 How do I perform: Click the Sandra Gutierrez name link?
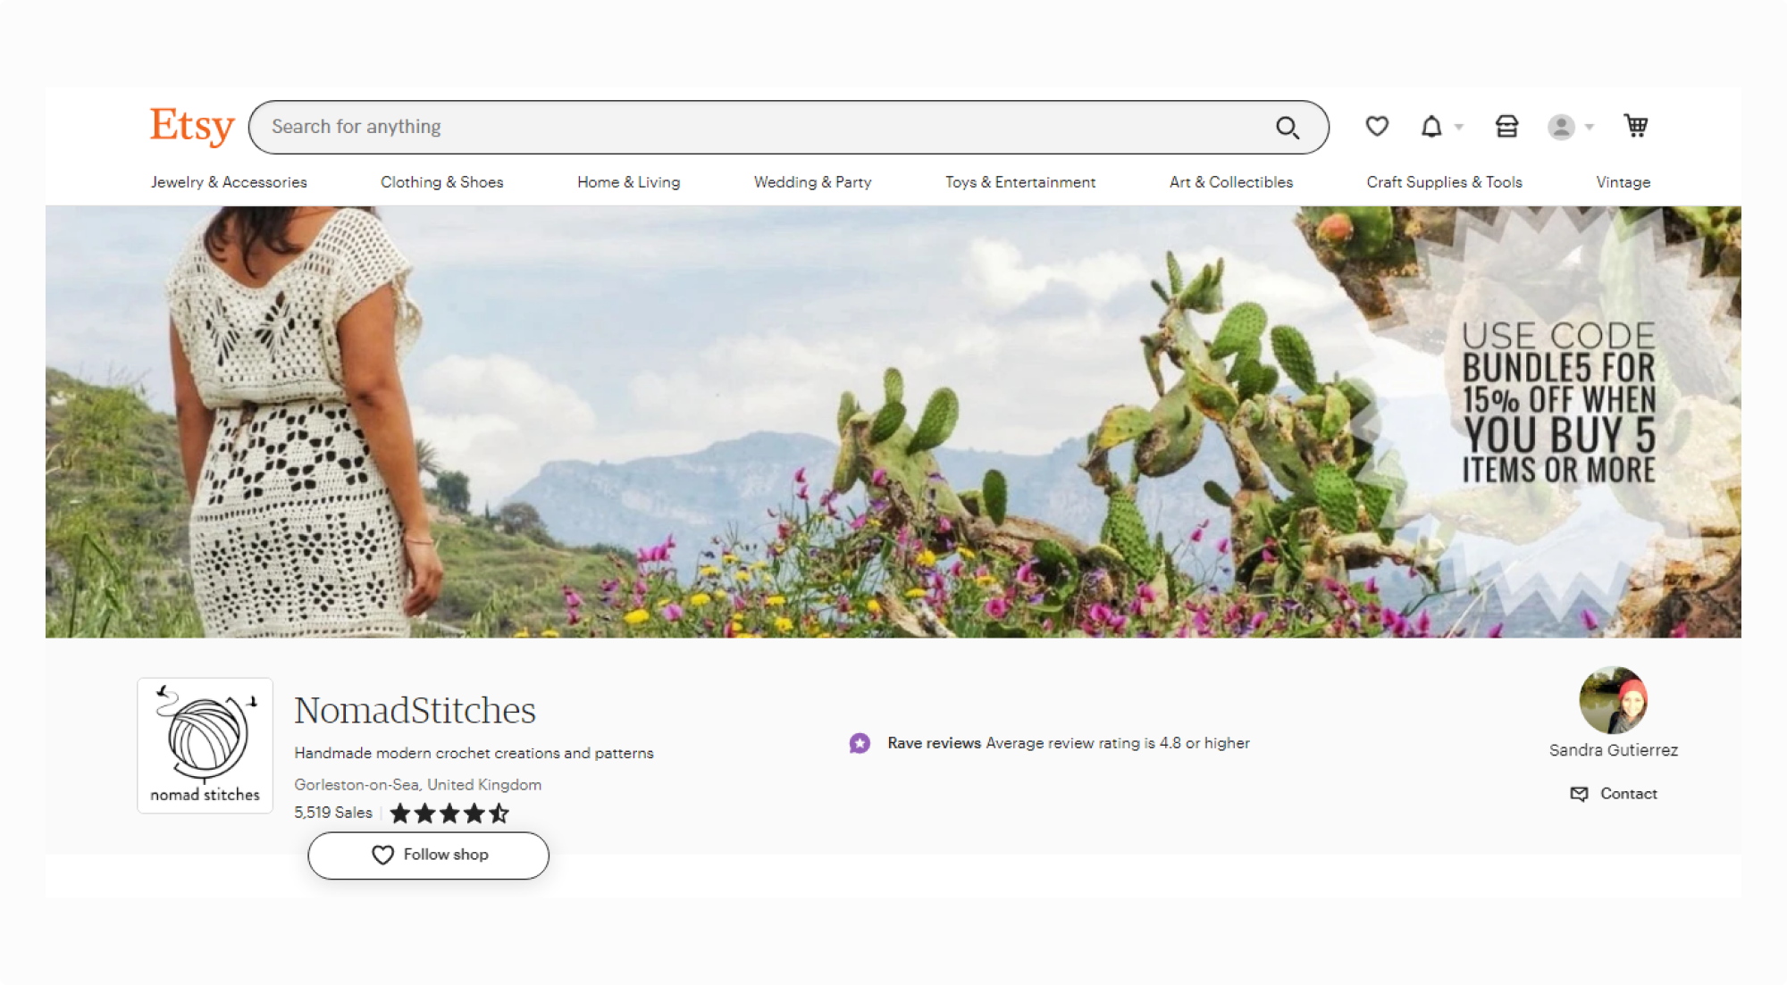click(x=1613, y=750)
